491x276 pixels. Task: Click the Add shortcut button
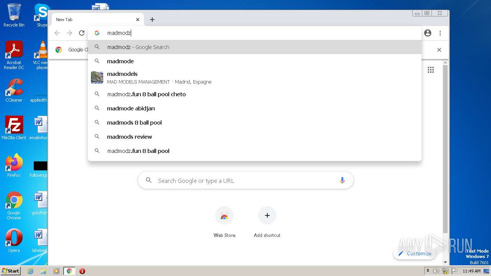267,222
